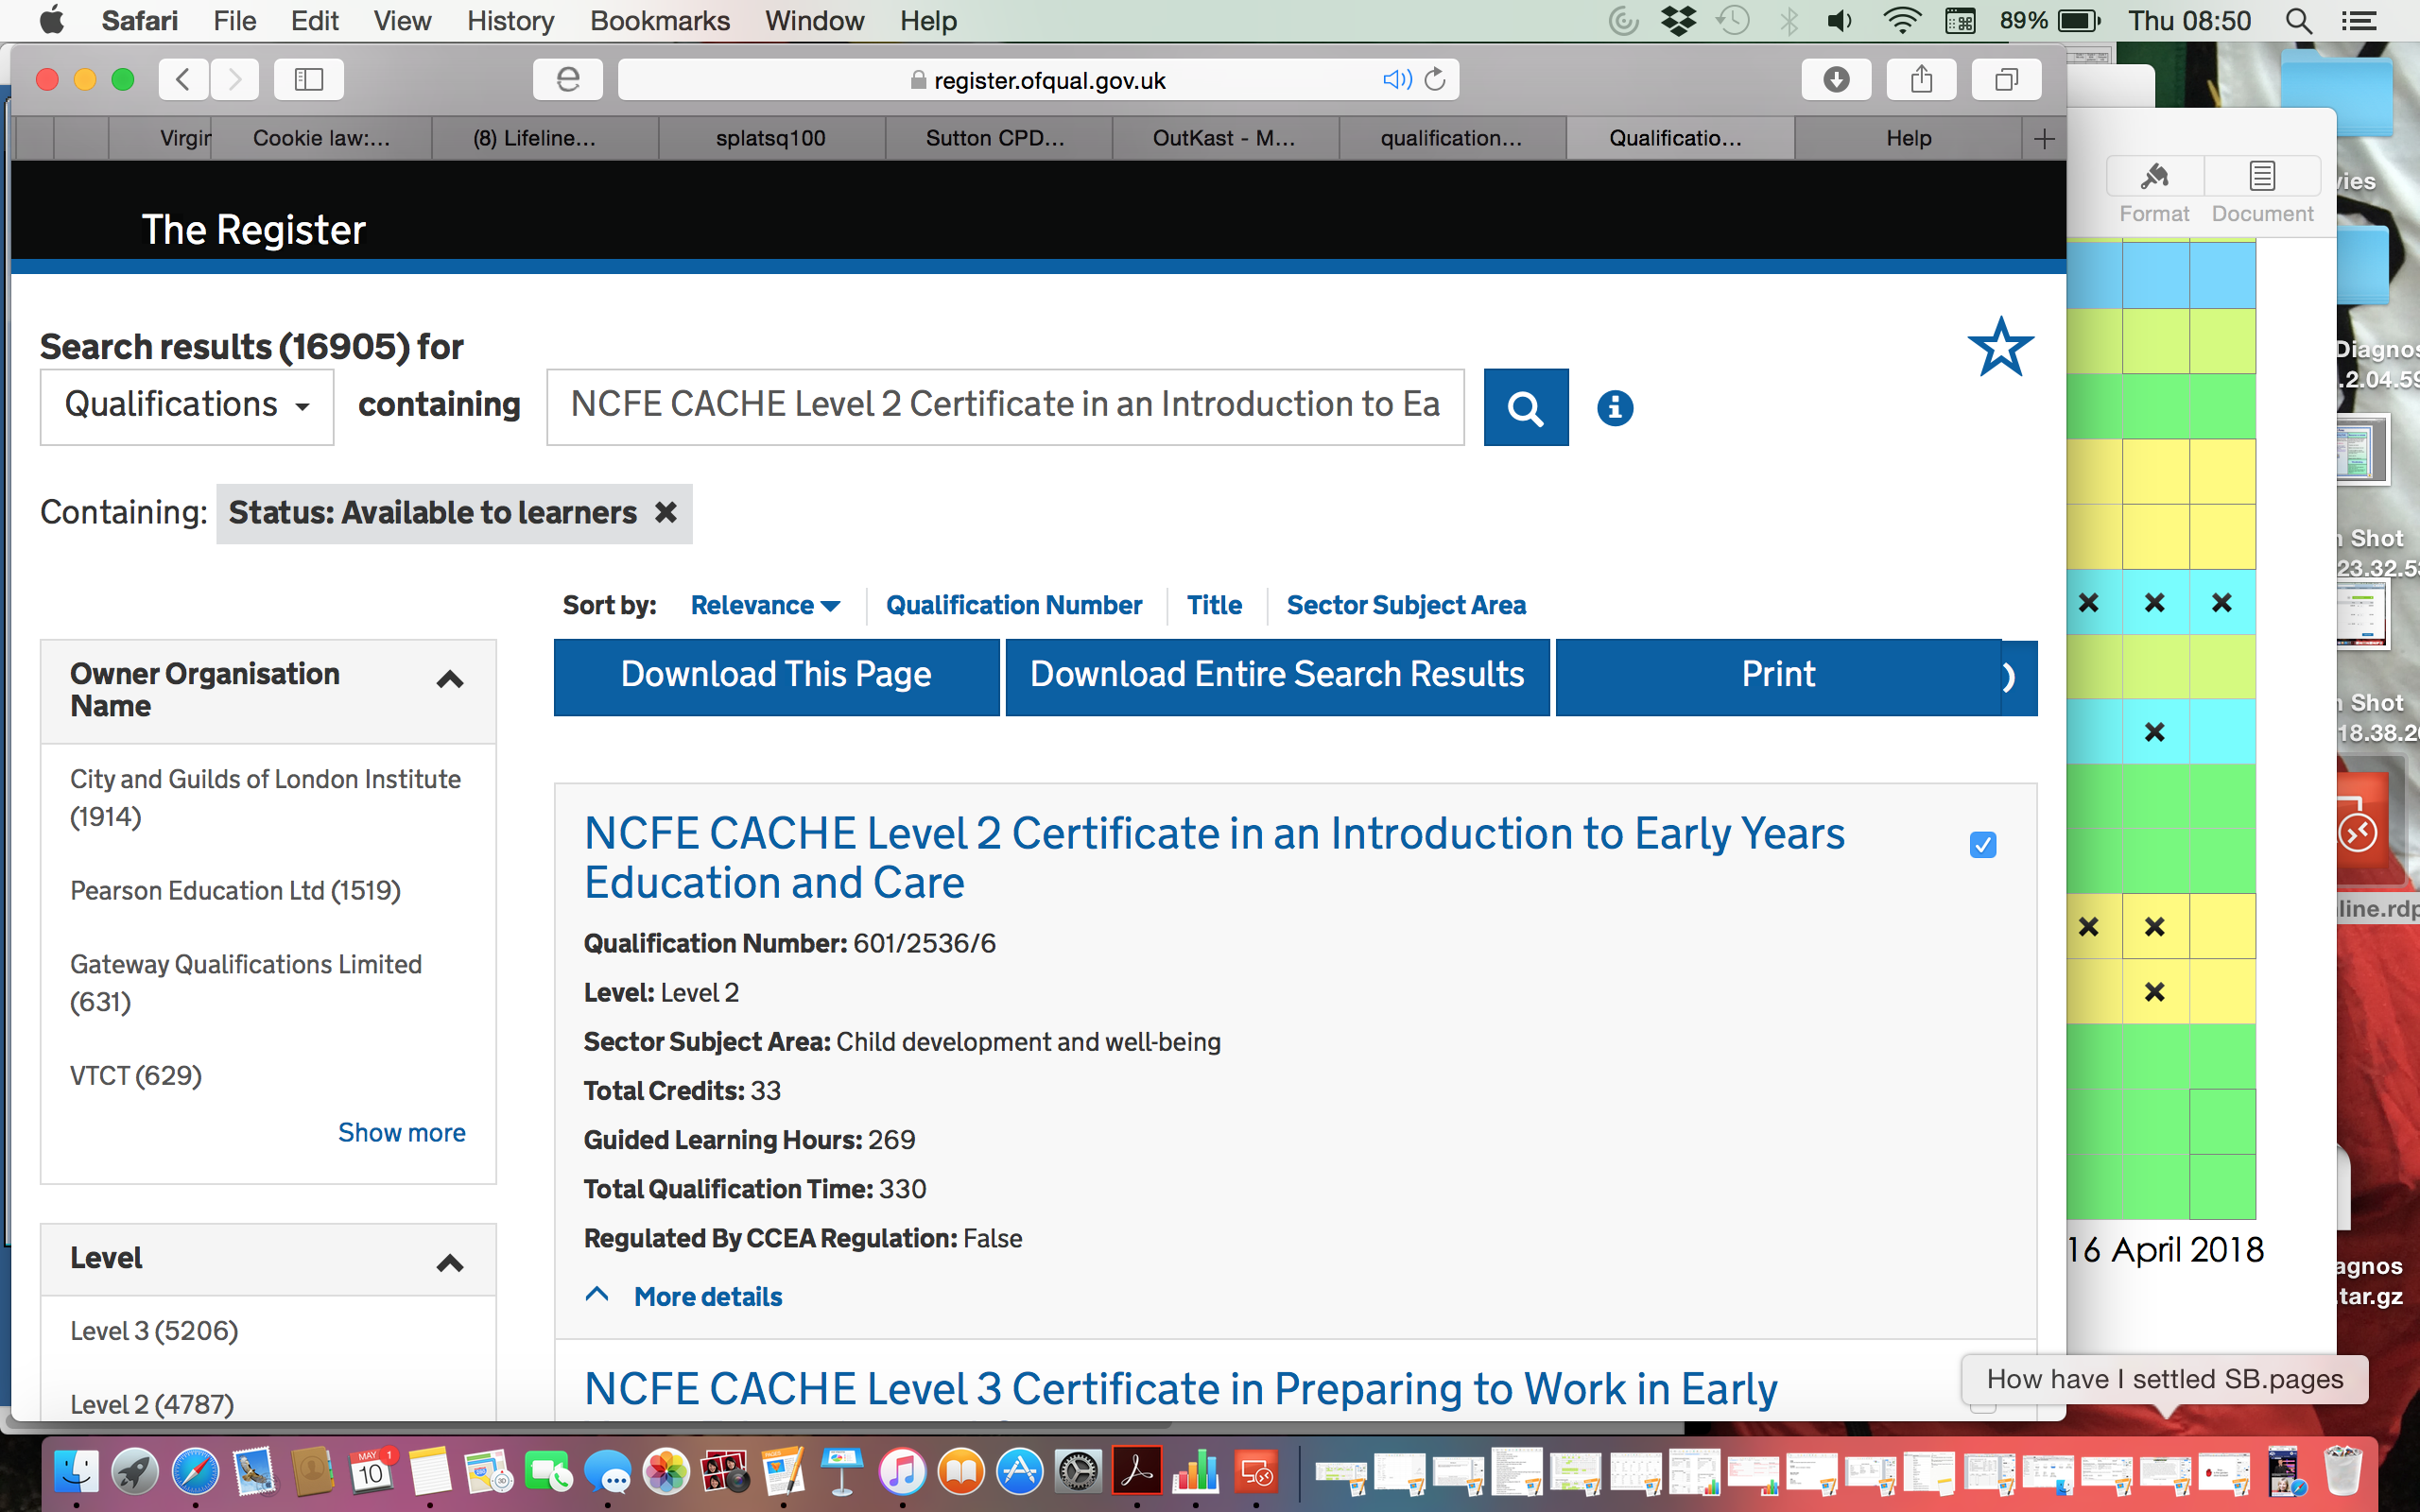2420x1512 pixels.
Task: Click the register.ofqual.gov.uk address bar
Action: tap(1038, 79)
